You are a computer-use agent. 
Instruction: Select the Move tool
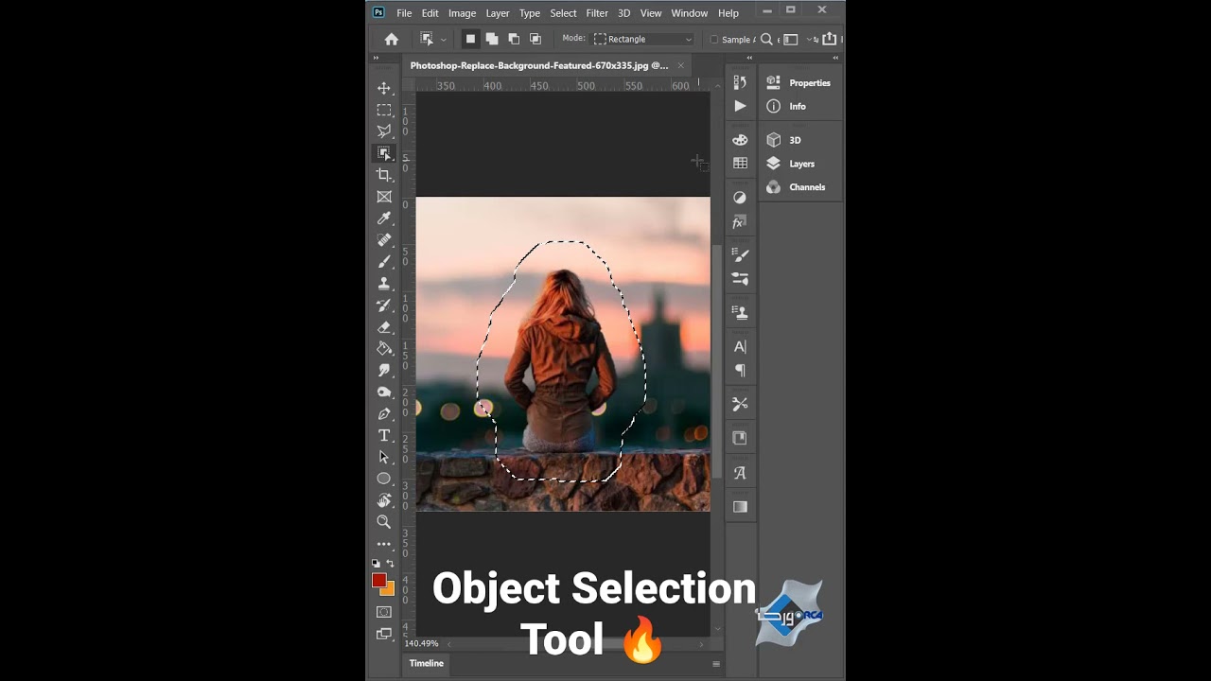pos(384,88)
